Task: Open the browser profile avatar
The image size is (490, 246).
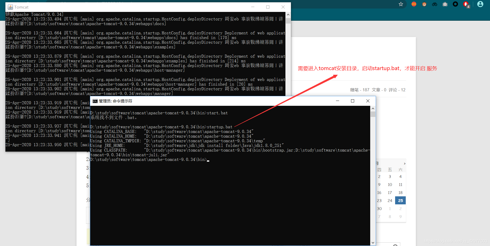Action: 480,4
